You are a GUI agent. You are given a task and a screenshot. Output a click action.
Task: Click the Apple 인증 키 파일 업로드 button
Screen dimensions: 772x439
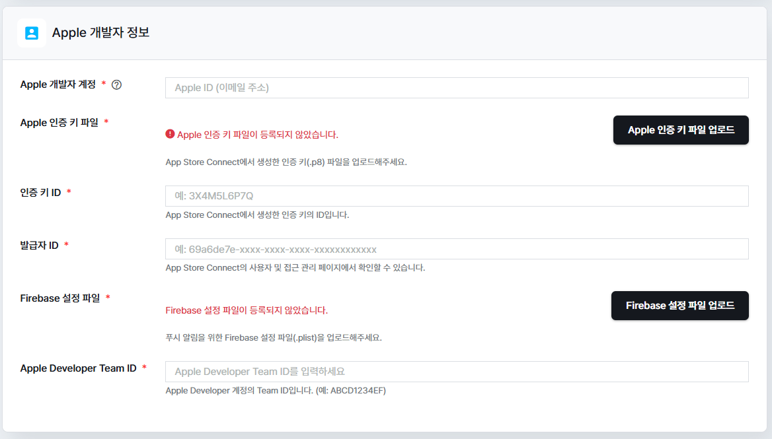(681, 130)
